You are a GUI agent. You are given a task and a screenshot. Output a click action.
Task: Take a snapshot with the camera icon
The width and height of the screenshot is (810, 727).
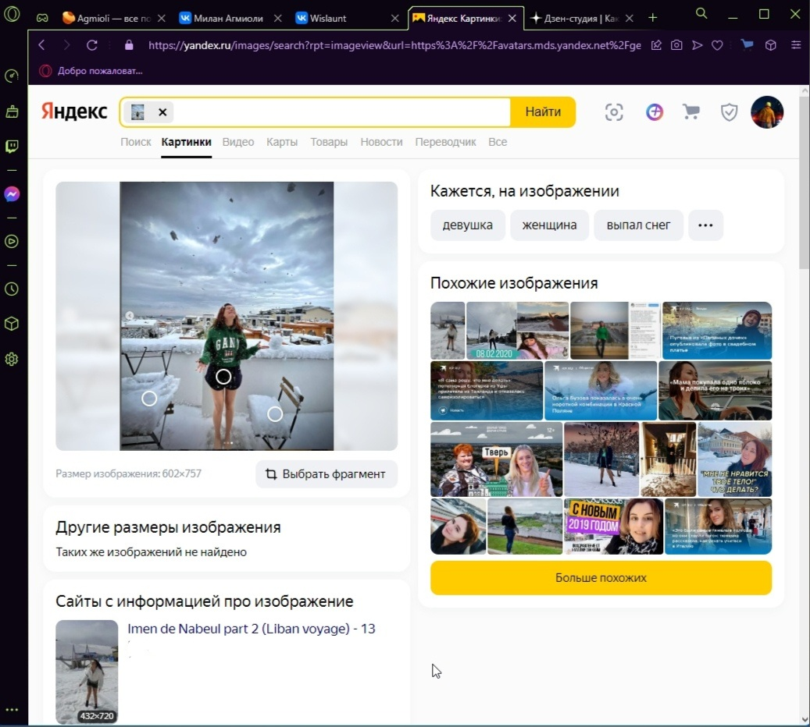676,45
